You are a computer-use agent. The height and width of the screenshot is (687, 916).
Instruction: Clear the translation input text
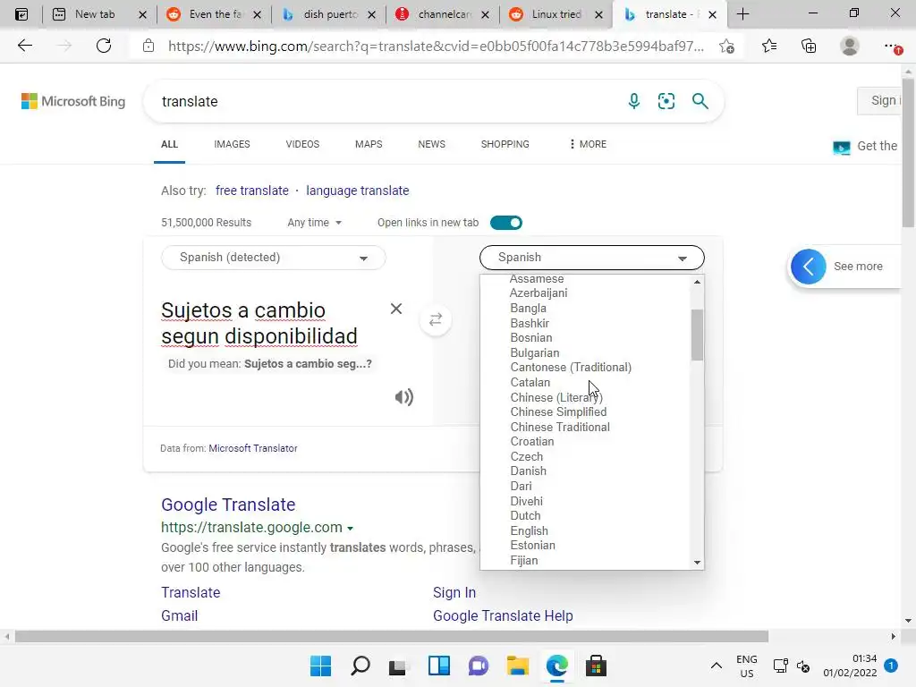pyautogui.click(x=396, y=309)
